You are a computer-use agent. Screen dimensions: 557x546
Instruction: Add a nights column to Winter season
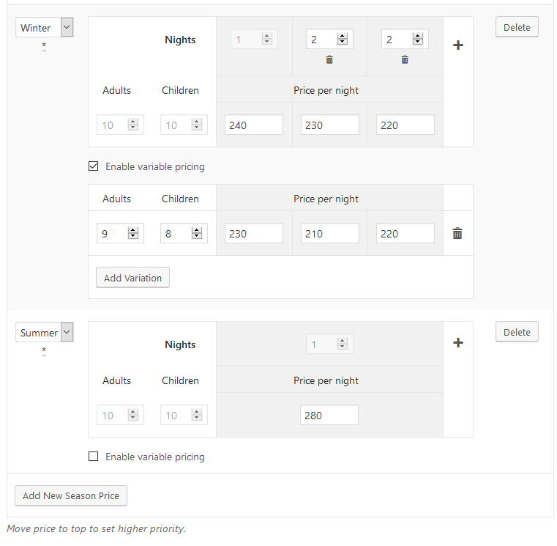[x=458, y=45]
